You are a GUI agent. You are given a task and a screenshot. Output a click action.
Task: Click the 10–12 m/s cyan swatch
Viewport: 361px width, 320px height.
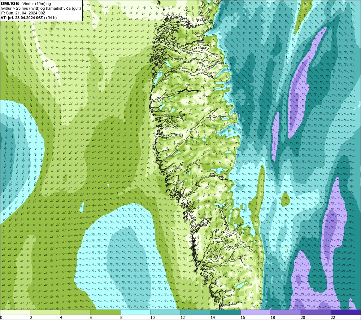coord(166,312)
